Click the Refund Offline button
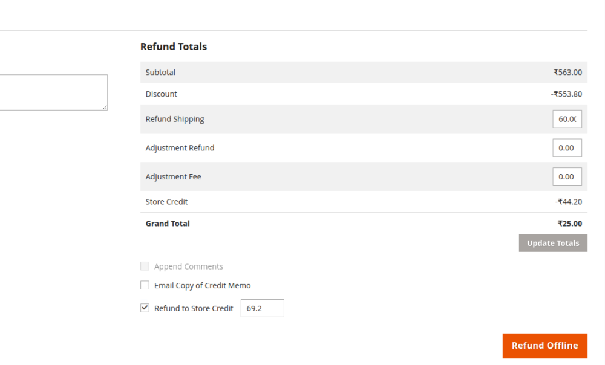Viewport: 605px width, 365px height. [x=544, y=346]
